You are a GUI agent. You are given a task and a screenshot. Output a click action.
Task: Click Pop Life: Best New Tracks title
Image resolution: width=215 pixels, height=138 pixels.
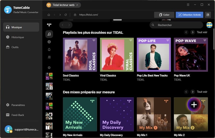[x=152, y=75]
